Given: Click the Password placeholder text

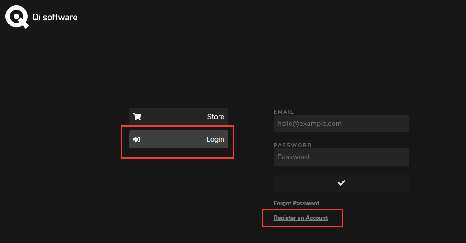Looking at the screenshot, I should point(293,157).
